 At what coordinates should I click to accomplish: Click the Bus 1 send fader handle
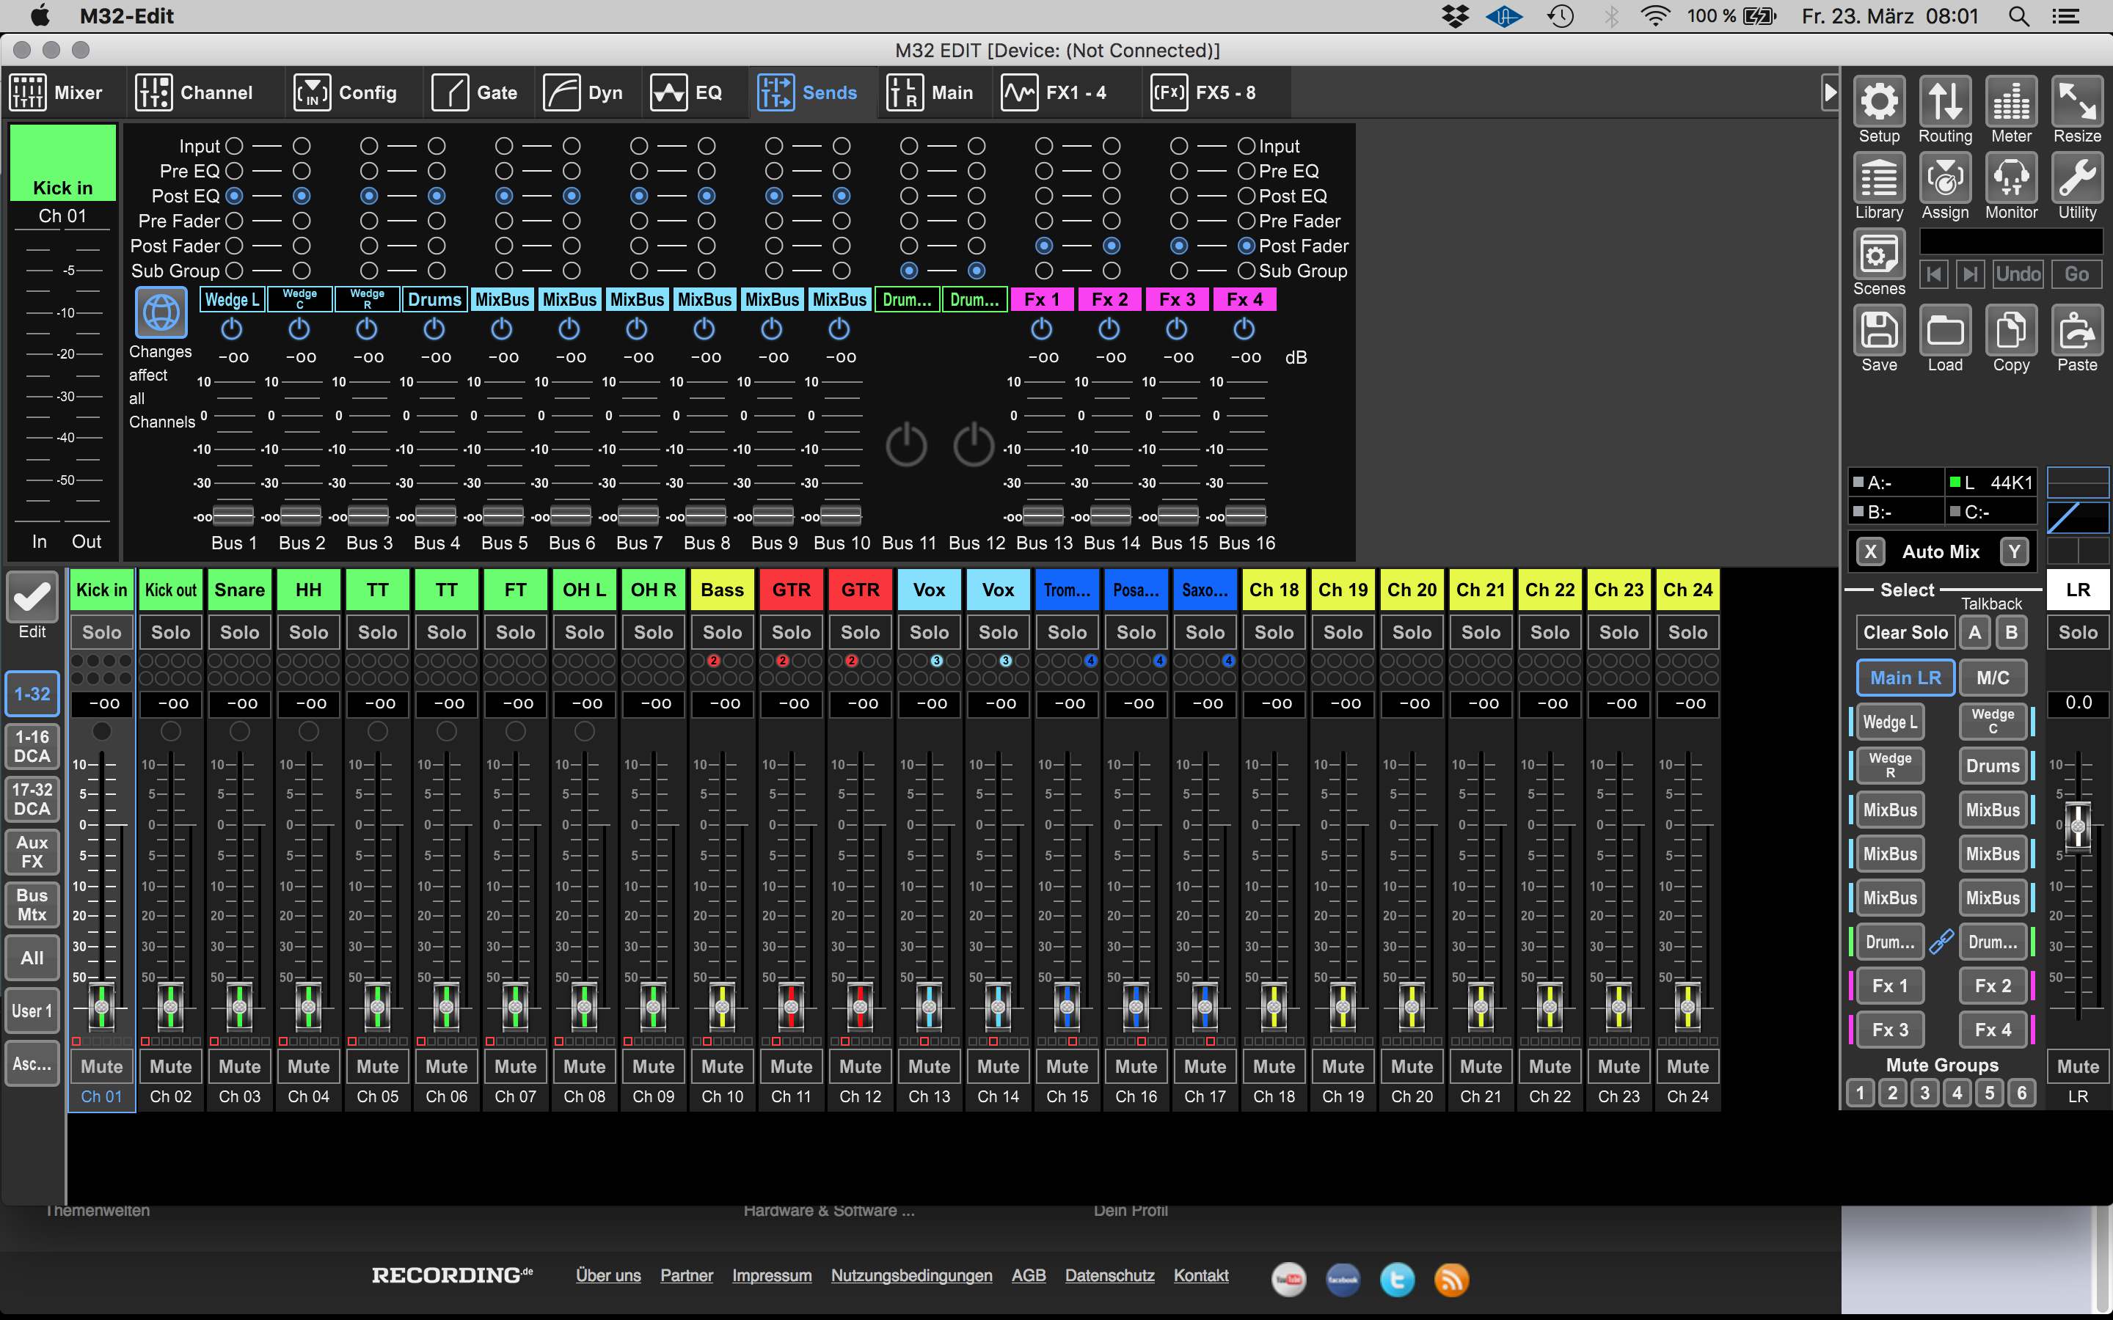pos(233,516)
